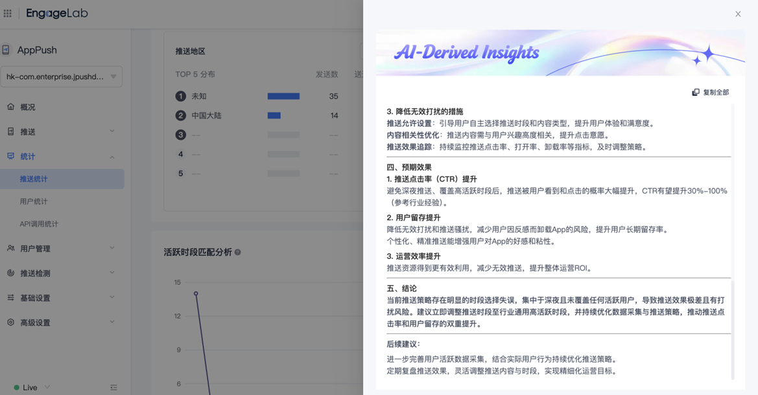Expand the 推送 menu chevron
The height and width of the screenshot is (395, 758).
[x=112, y=131]
